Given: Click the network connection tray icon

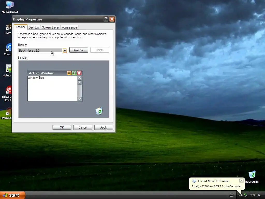Looking at the screenshot, I should pos(246,195).
